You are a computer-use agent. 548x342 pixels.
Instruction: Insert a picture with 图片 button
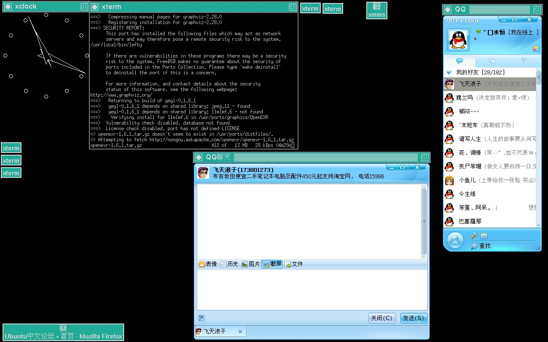(251, 264)
